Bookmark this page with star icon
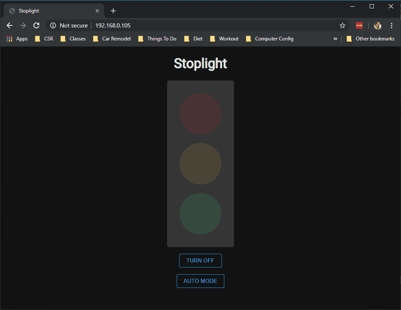Screen dimensions: 401x310 (x=343, y=25)
